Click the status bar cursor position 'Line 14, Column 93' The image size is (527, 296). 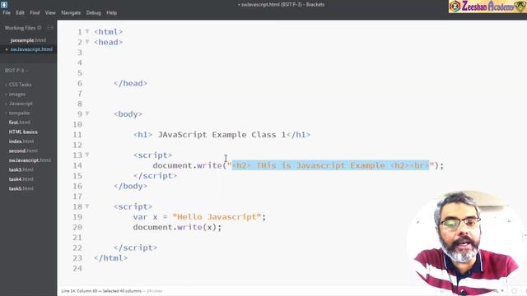[x=80, y=291]
